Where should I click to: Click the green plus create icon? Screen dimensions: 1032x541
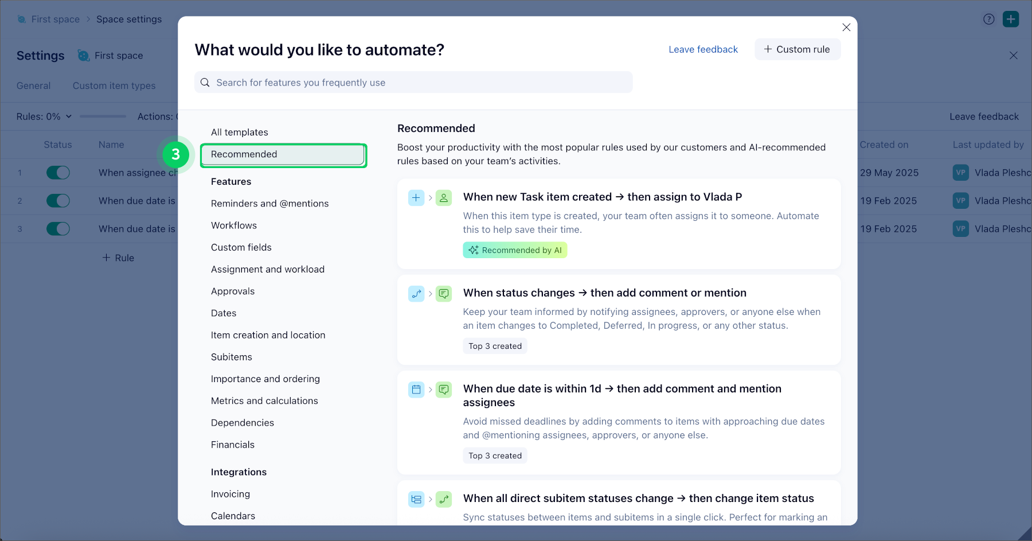1011,19
